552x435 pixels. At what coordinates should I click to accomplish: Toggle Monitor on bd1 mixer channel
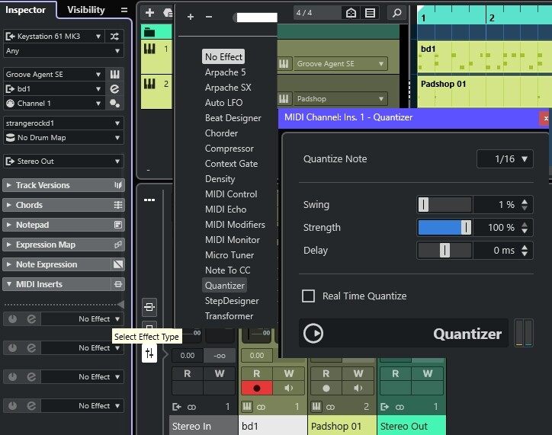289,389
